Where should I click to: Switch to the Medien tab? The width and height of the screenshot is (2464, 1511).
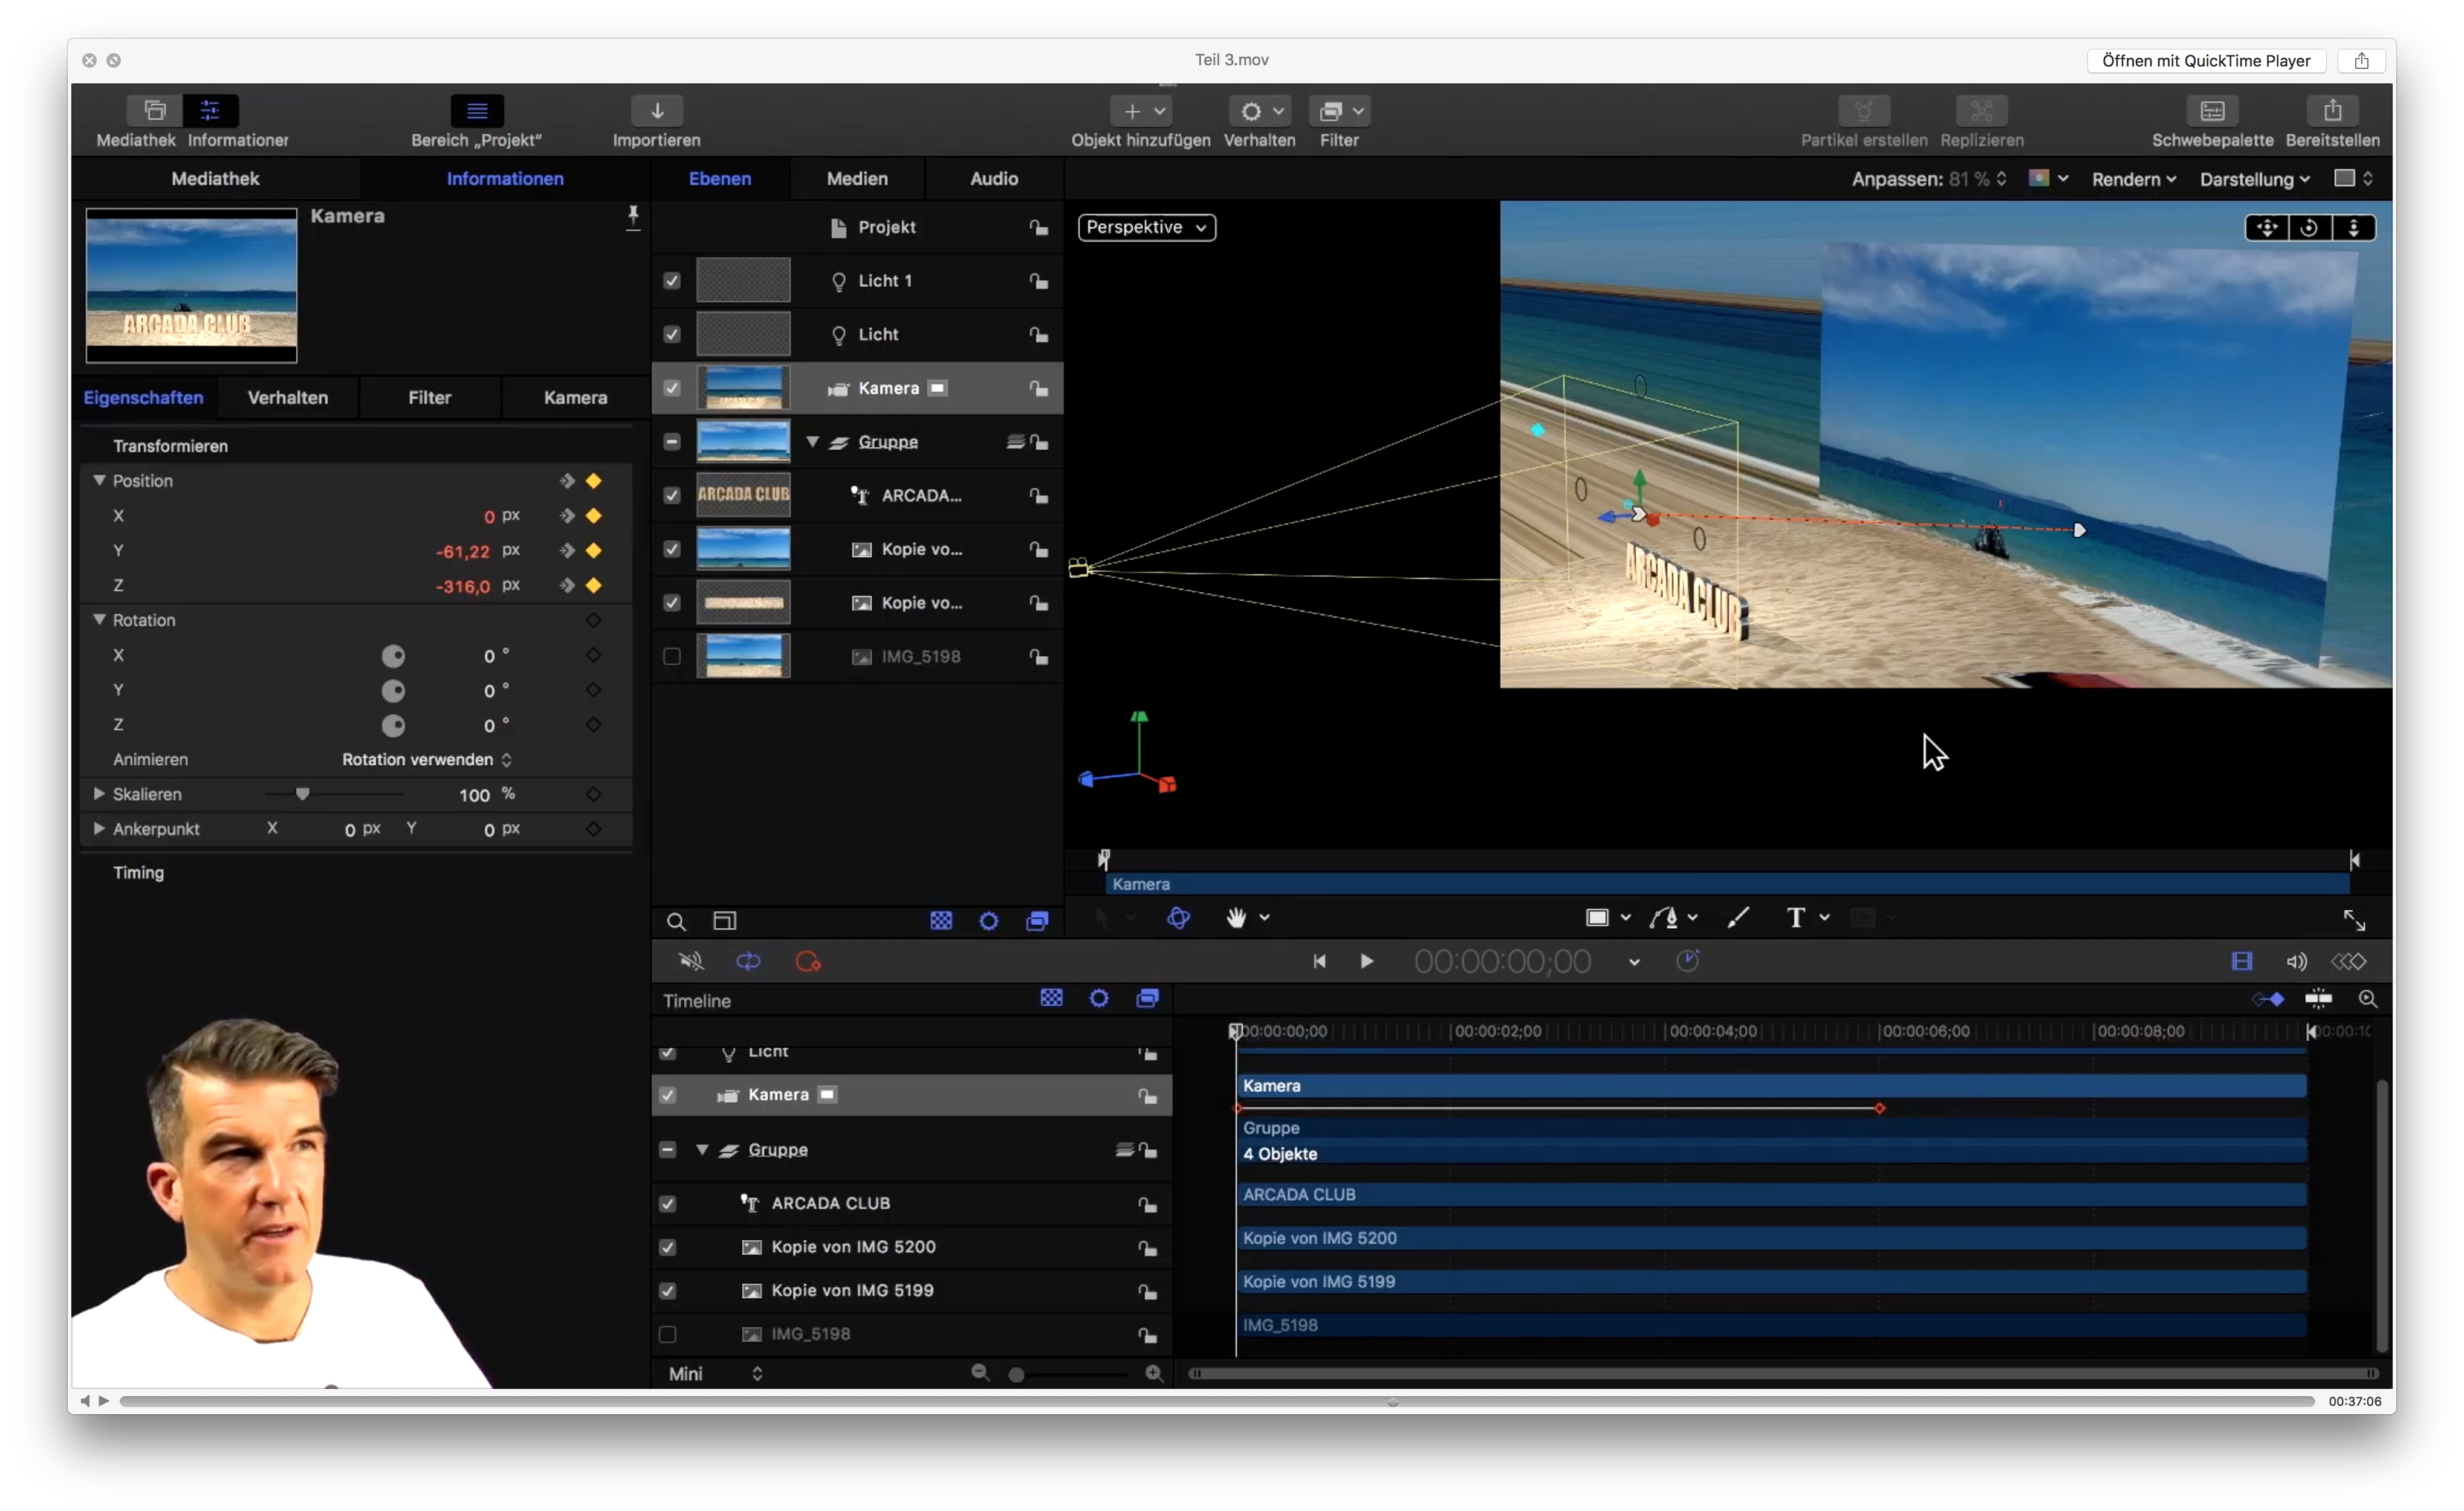point(857,179)
